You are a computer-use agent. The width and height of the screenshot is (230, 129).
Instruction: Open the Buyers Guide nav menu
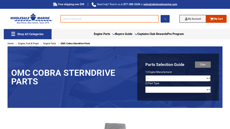click(124, 34)
